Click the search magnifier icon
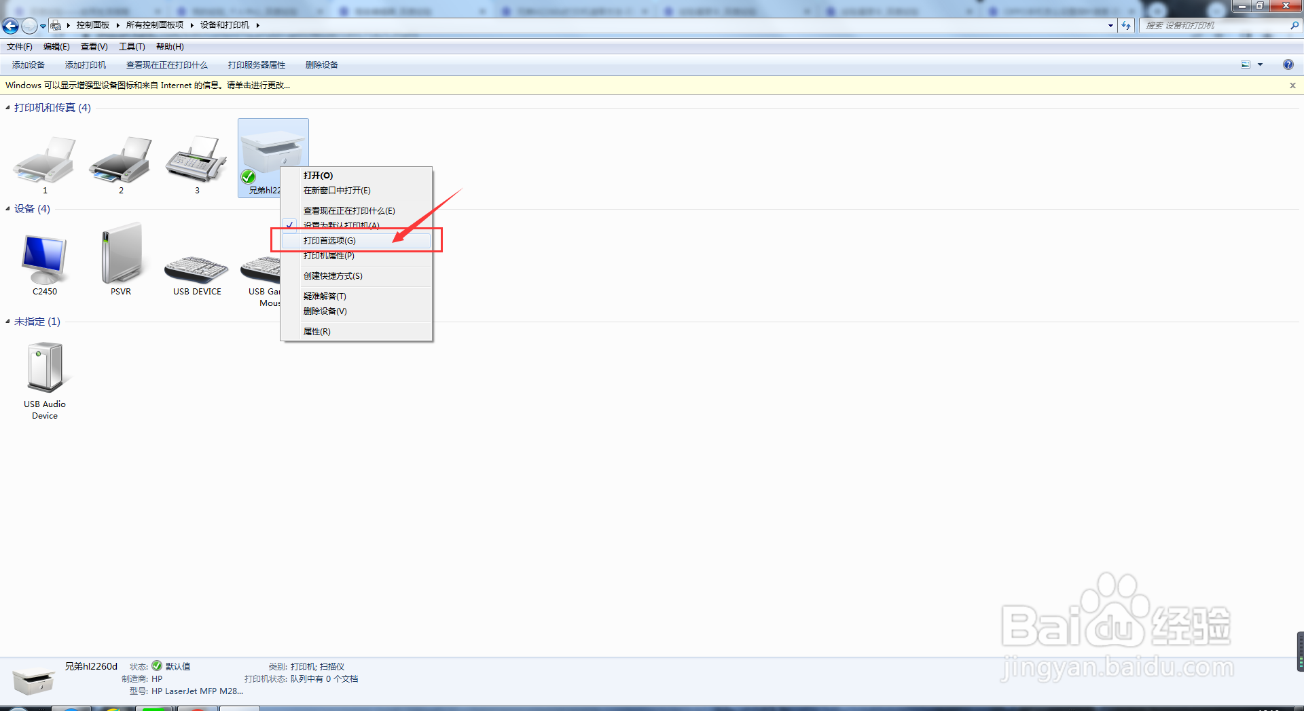This screenshot has width=1304, height=711. (x=1294, y=25)
